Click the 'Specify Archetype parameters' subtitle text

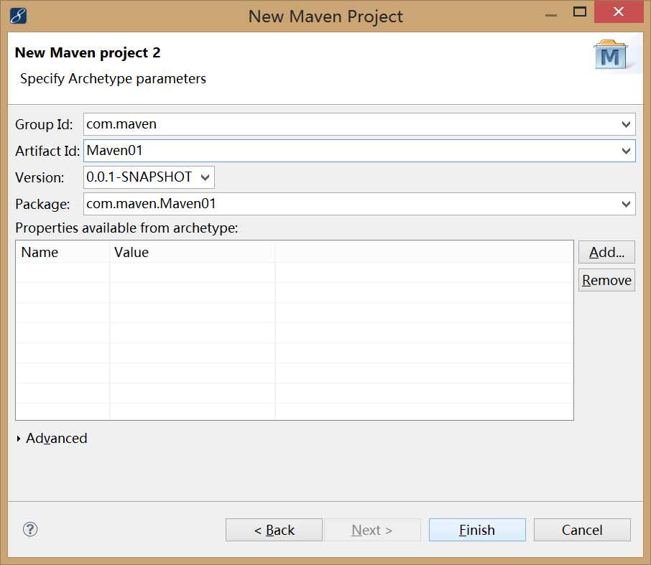[113, 79]
